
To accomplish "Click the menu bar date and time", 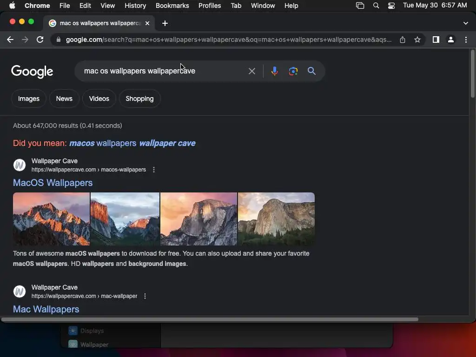I will [435, 6].
